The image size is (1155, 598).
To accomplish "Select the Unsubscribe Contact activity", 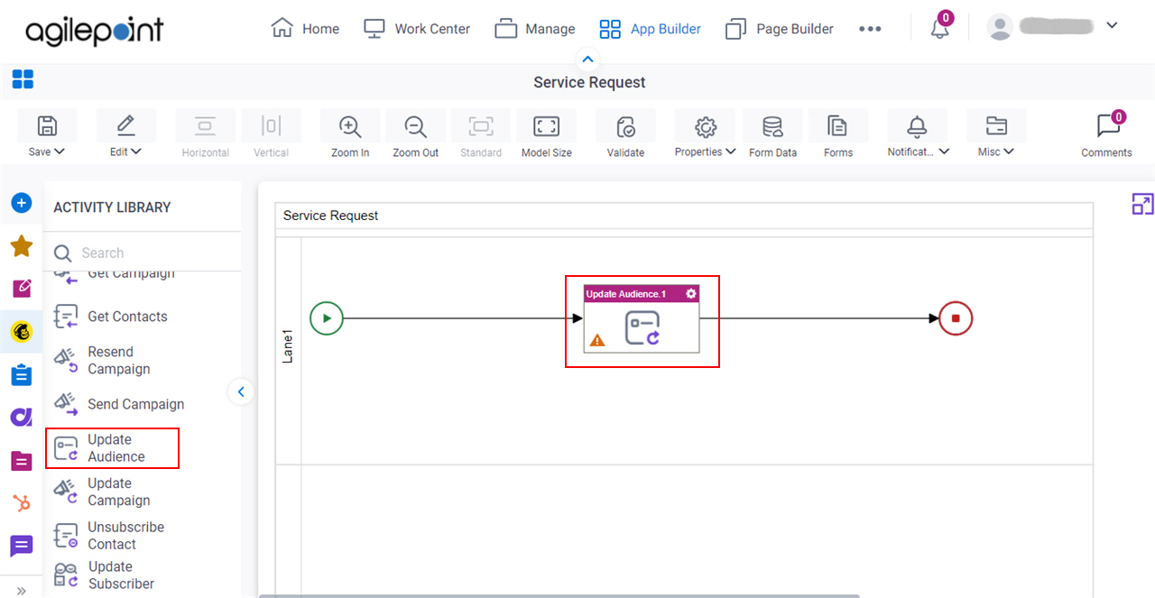I will (x=108, y=536).
